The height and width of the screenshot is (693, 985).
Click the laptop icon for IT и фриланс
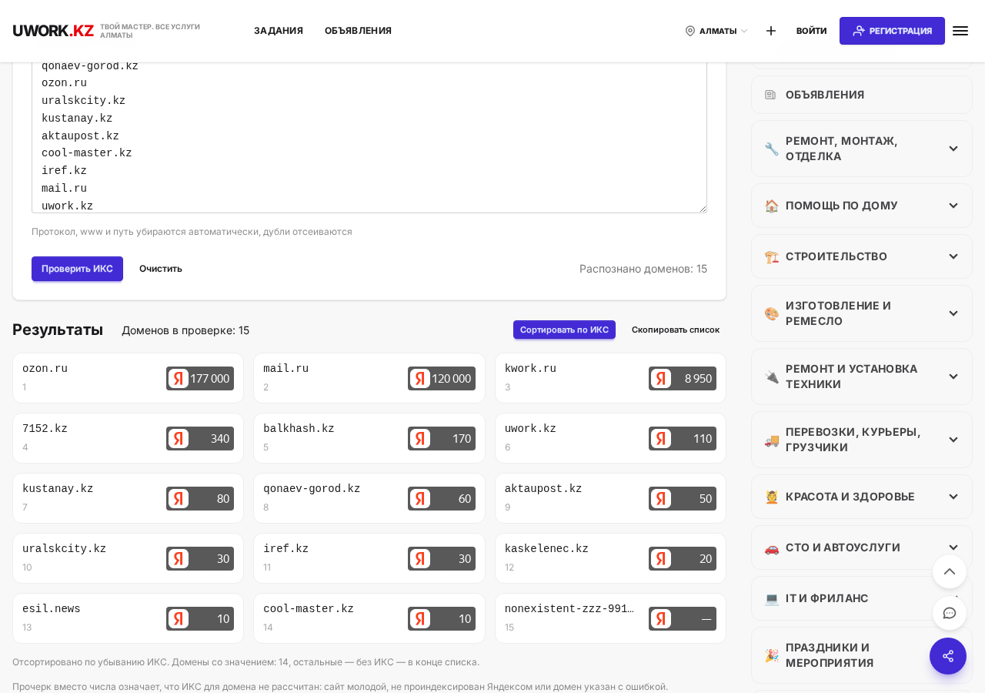tap(771, 598)
